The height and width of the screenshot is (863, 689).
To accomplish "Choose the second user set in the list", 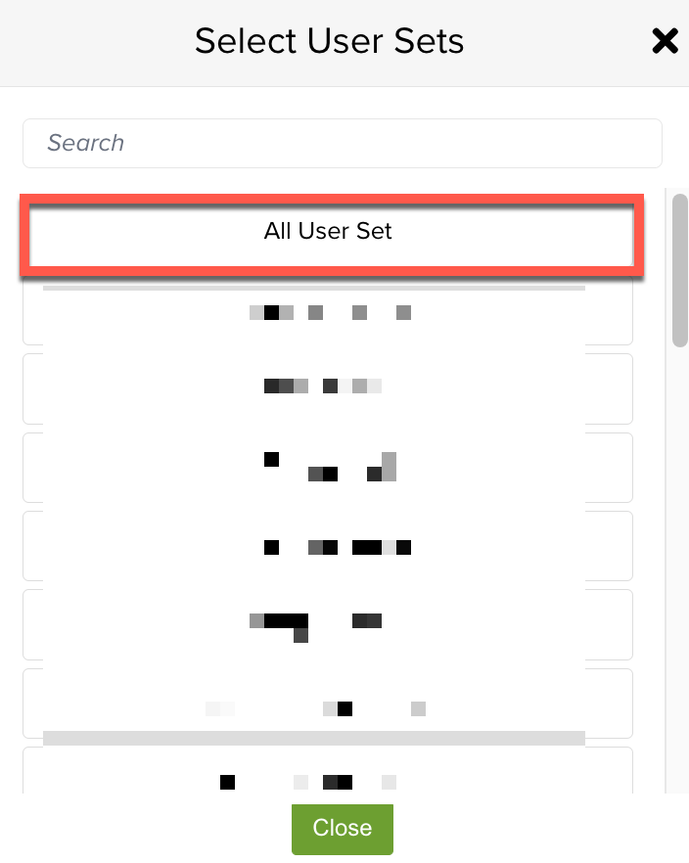I will coord(328,388).
